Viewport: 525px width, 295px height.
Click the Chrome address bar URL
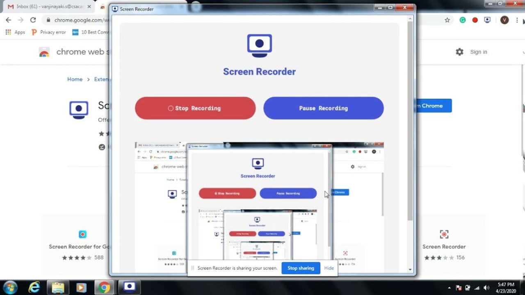(81, 20)
